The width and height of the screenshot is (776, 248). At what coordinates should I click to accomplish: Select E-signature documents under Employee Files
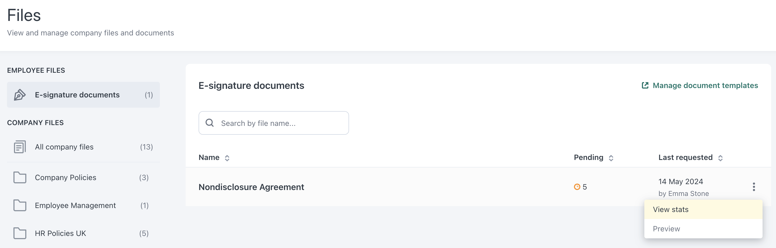pos(77,94)
